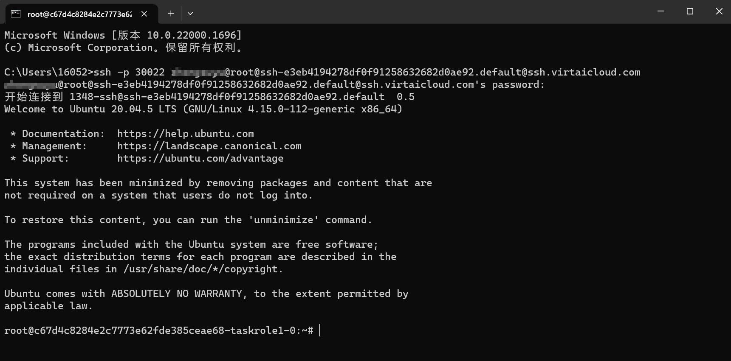Click the Welcome to Ubuntu 20.04.5 line
The image size is (731, 361).
[x=203, y=109]
